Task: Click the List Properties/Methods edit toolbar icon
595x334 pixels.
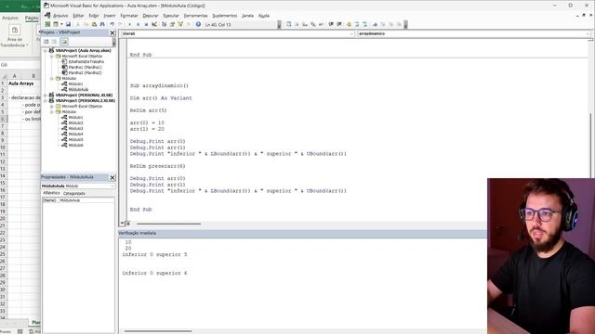Action: 289,24
